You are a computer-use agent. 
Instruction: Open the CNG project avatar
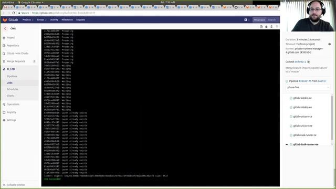[x=5, y=28]
